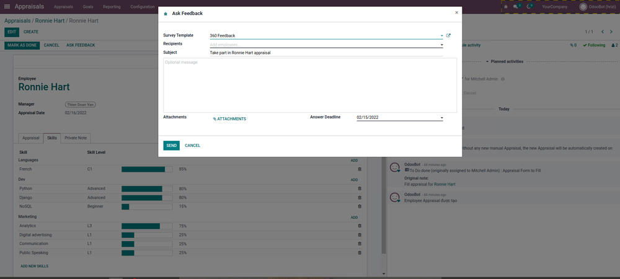Delete the Analytics skill row

click(x=360, y=226)
